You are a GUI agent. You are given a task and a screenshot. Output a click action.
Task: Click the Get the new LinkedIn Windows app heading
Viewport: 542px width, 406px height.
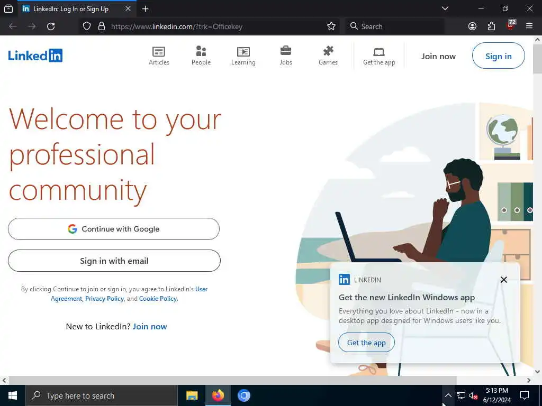[x=406, y=297]
